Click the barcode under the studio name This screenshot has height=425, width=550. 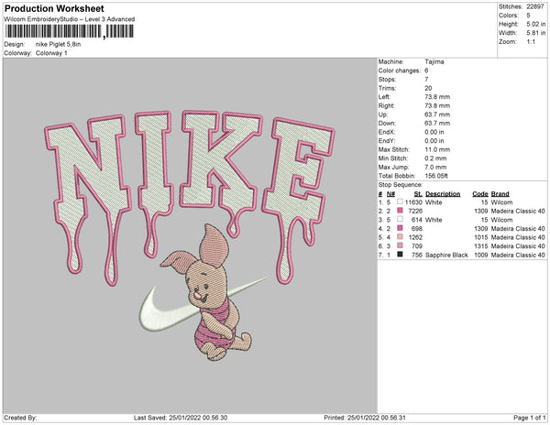[70, 31]
